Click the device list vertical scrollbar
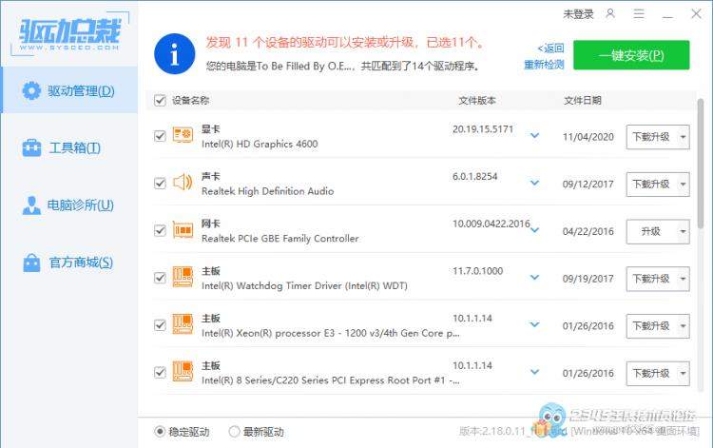 pos(701,163)
